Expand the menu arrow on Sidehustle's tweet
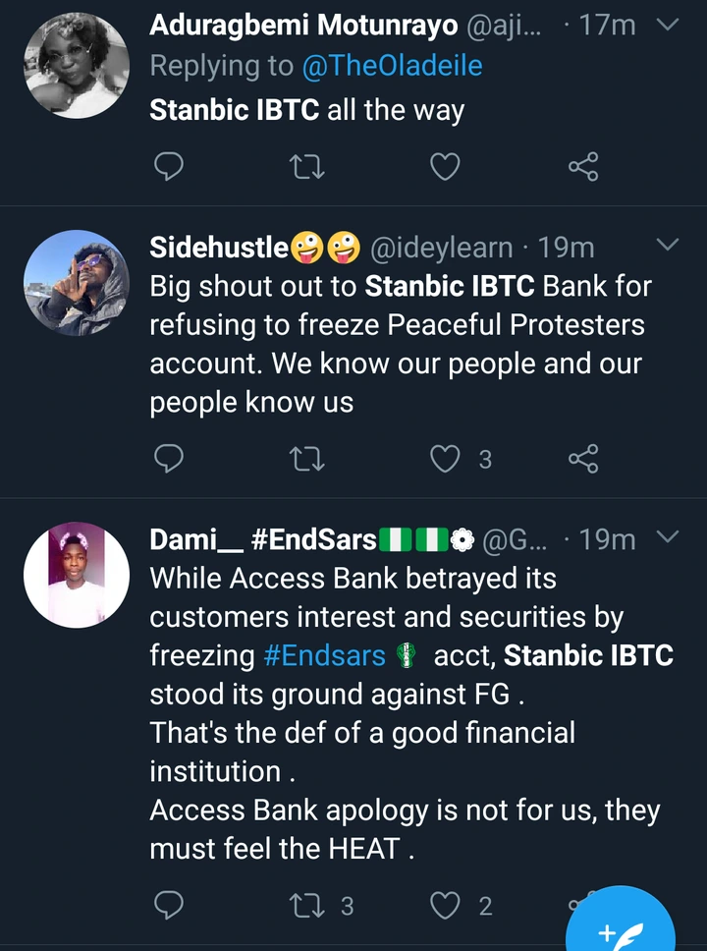This screenshot has height=951, width=707. 667,244
